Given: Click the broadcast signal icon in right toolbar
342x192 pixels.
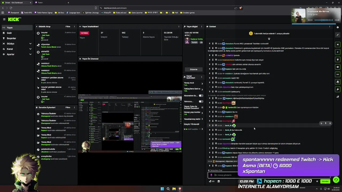Looking at the screenshot, I should 338,74.
